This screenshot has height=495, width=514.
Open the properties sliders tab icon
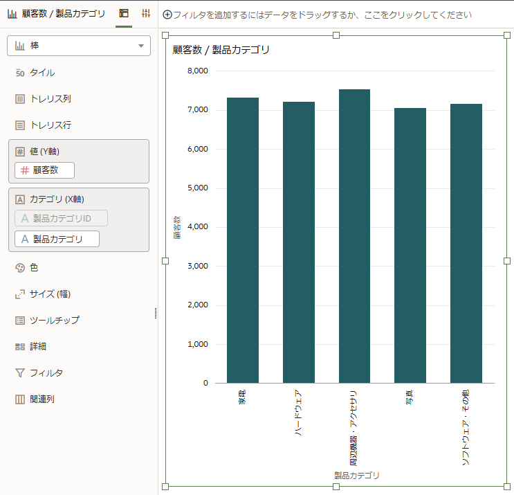tap(146, 13)
